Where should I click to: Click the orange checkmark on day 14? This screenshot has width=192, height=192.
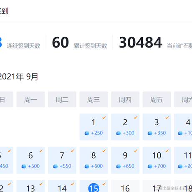coord(73,184)
